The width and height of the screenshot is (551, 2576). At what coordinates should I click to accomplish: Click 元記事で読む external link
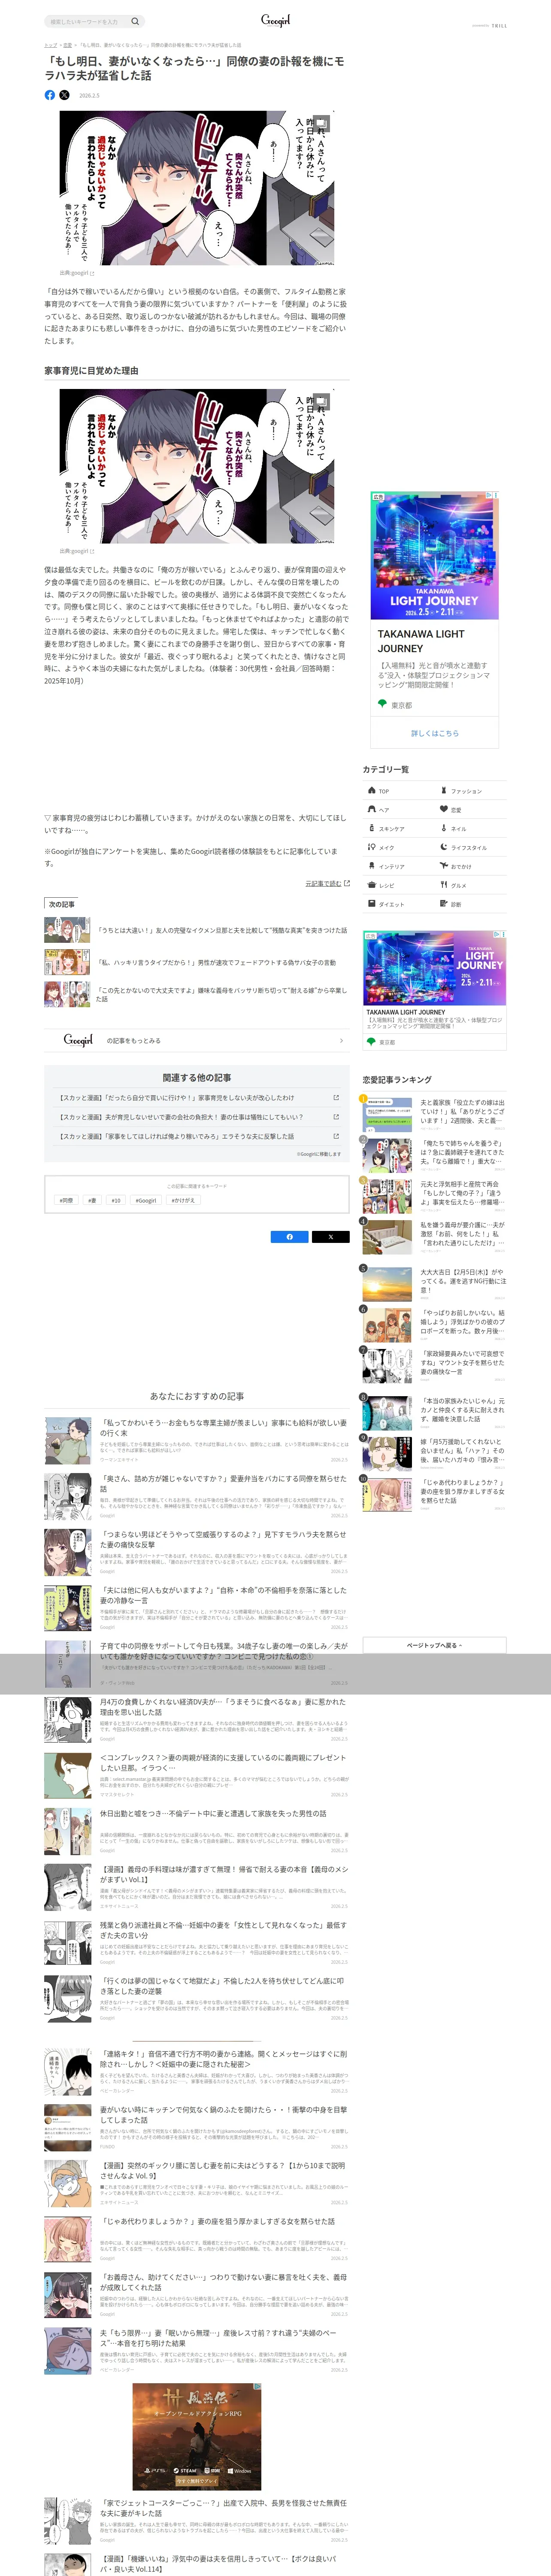327,883
